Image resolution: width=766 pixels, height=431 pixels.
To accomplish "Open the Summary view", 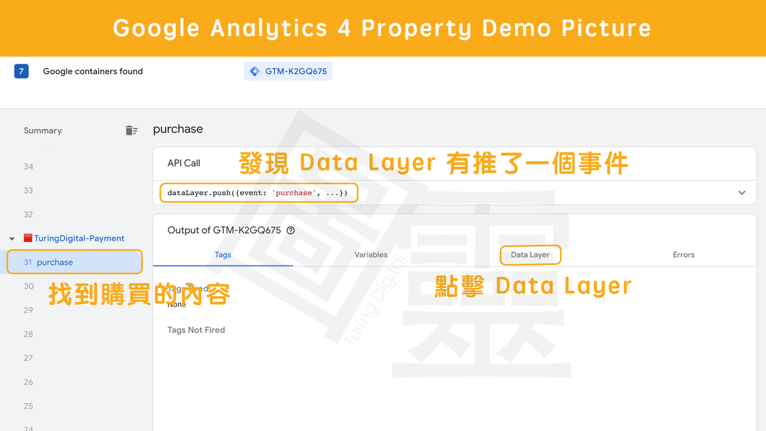I will [43, 130].
